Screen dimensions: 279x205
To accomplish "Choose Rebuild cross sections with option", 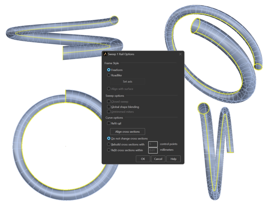I will coord(109,144).
